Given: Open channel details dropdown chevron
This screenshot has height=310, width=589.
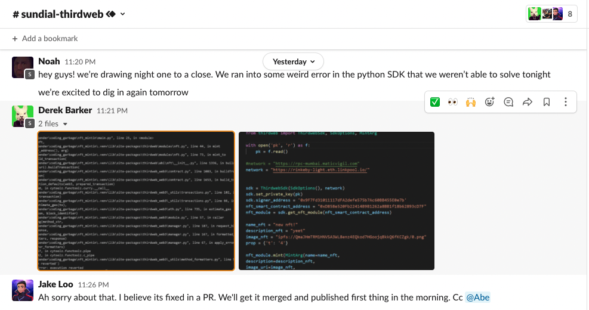Looking at the screenshot, I should 122,14.
